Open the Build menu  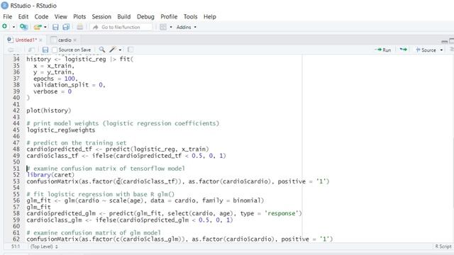(x=124, y=17)
